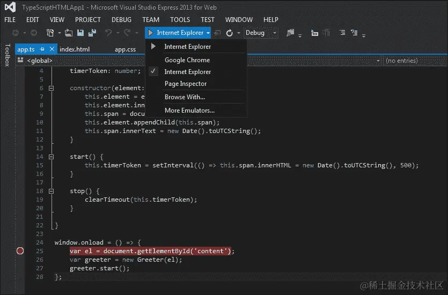The image size is (448, 295).
Task: Open the PROJECT menu
Action: [x=88, y=20]
